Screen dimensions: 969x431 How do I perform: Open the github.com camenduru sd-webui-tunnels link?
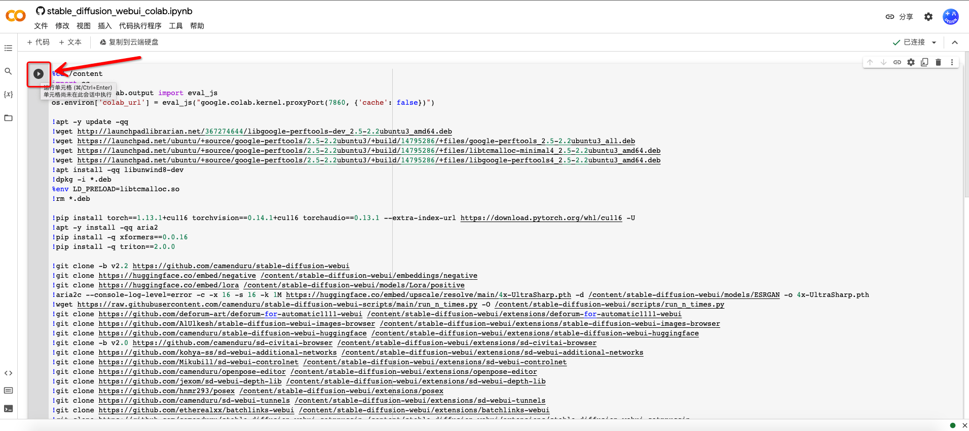pos(195,401)
